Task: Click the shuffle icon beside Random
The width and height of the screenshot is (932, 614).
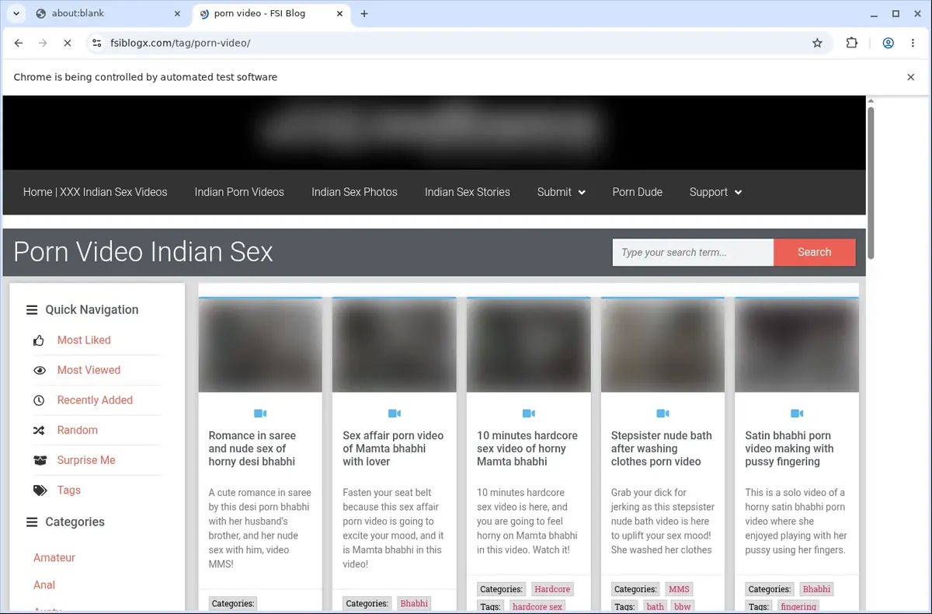Action: (x=39, y=431)
